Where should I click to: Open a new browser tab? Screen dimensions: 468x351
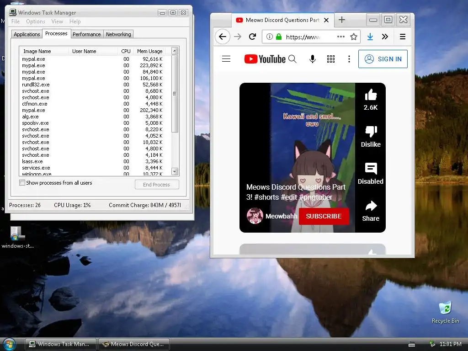coord(342,20)
